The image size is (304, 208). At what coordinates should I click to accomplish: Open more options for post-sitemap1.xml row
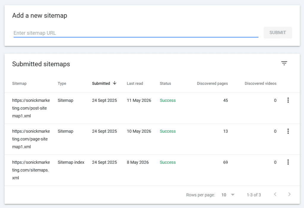click(288, 100)
